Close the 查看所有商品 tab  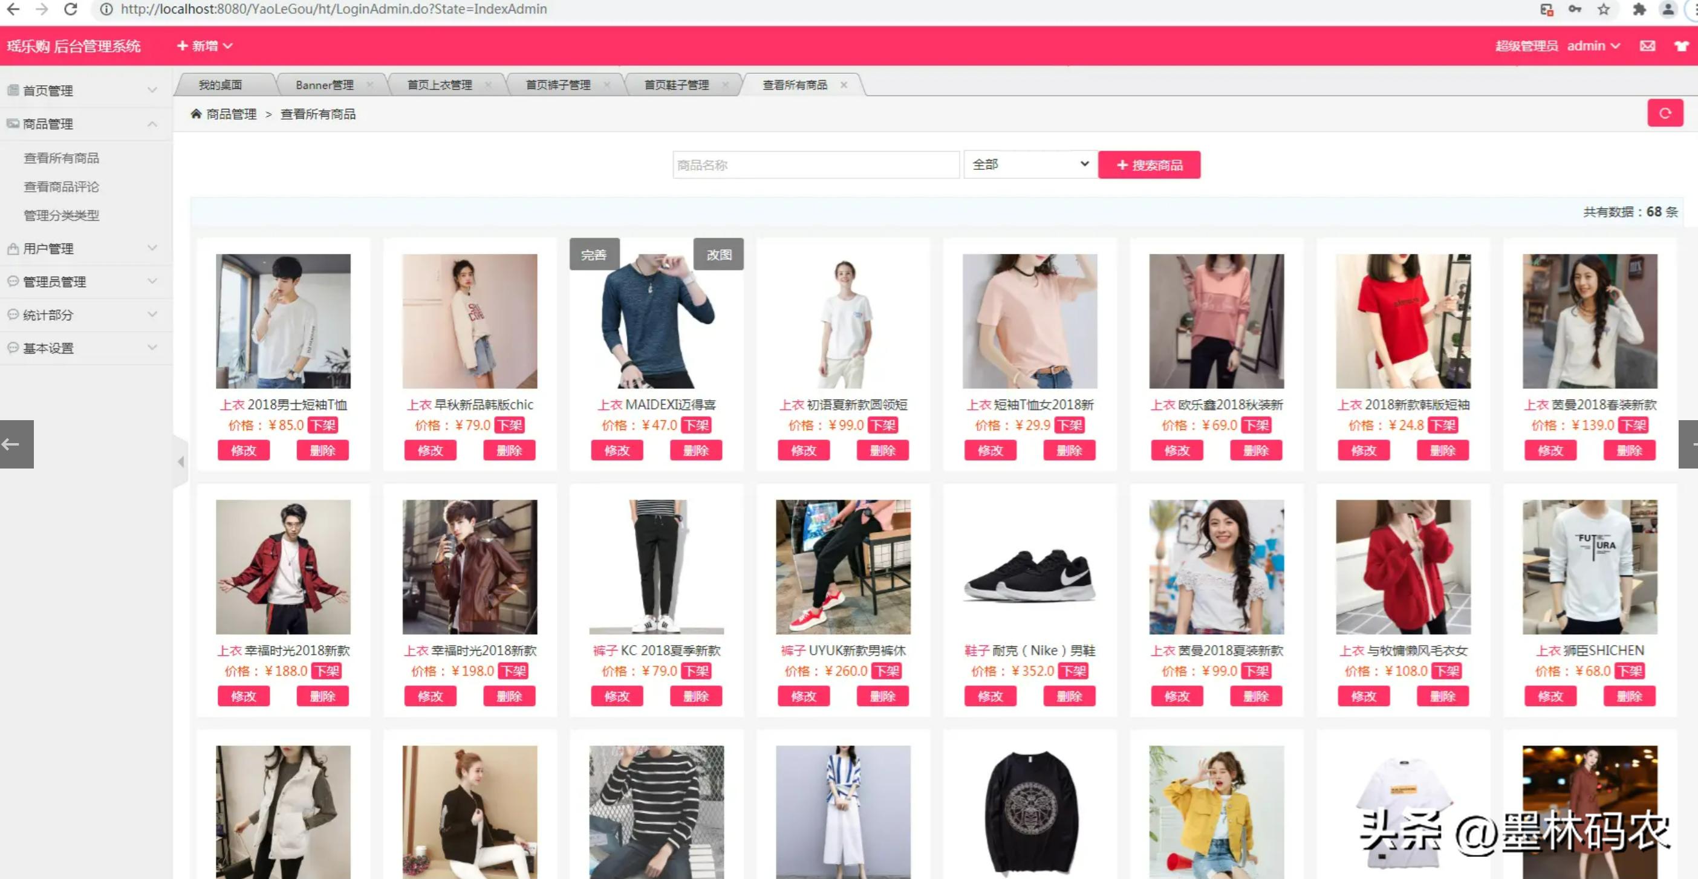coord(844,85)
